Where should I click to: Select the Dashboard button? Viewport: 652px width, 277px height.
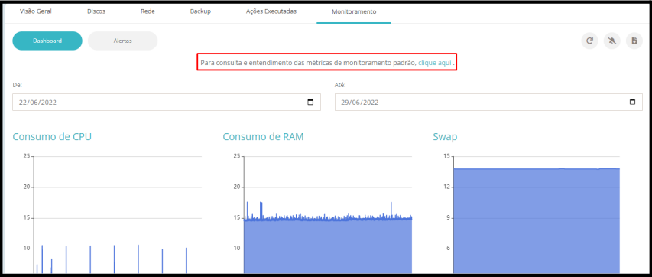(47, 41)
